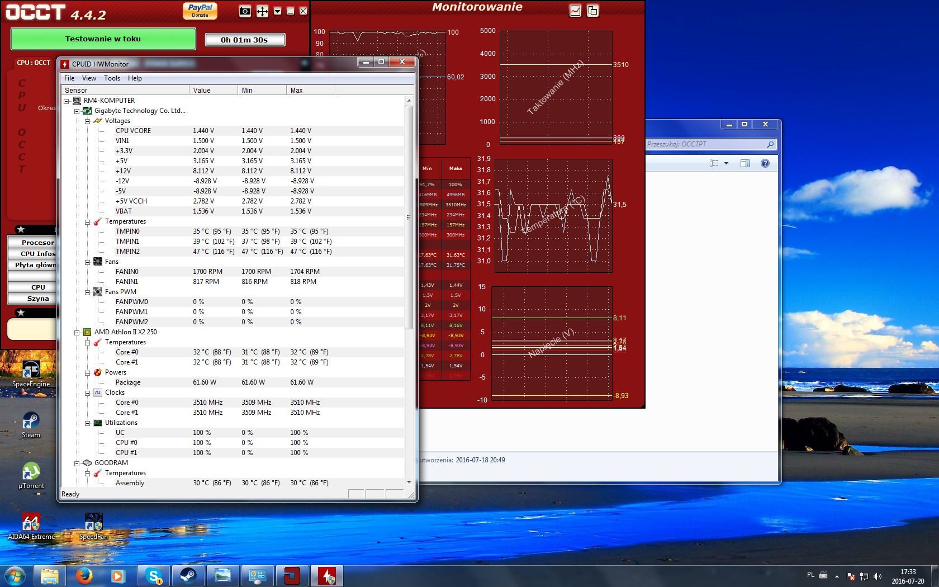Collapse the RM4-KOMPUTER tree node
Viewport: 939px width, 587px height.
click(x=67, y=101)
